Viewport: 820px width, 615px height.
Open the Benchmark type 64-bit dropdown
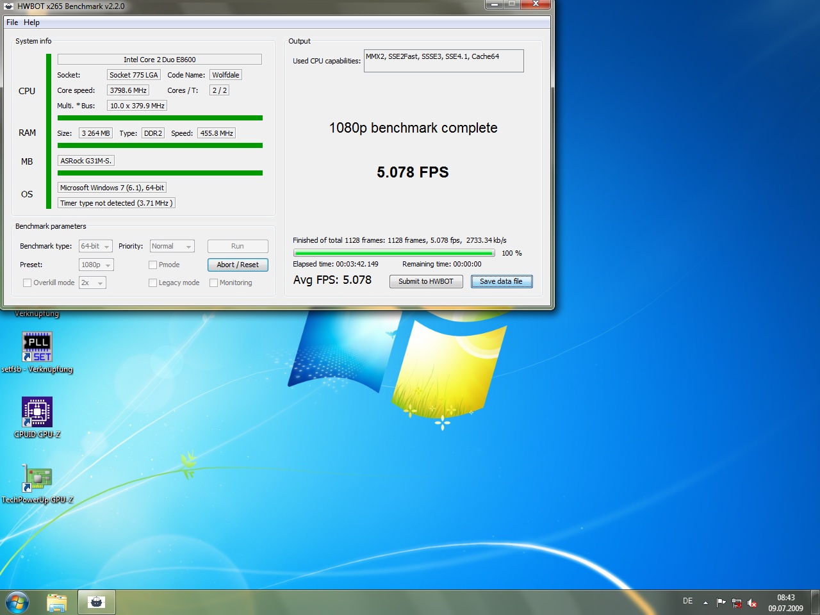pos(95,246)
